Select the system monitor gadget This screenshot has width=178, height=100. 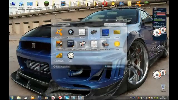[105, 45]
